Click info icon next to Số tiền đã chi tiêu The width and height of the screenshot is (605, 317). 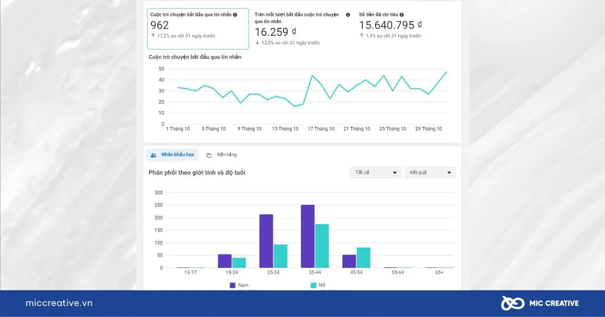402,15
